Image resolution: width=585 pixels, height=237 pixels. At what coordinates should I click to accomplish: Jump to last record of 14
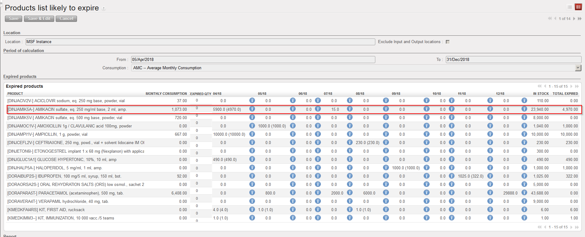point(579,19)
